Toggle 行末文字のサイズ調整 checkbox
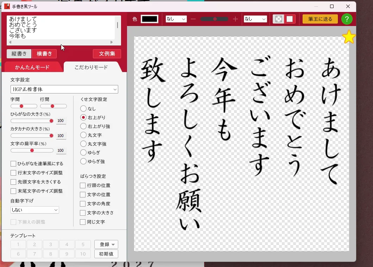 13,173
